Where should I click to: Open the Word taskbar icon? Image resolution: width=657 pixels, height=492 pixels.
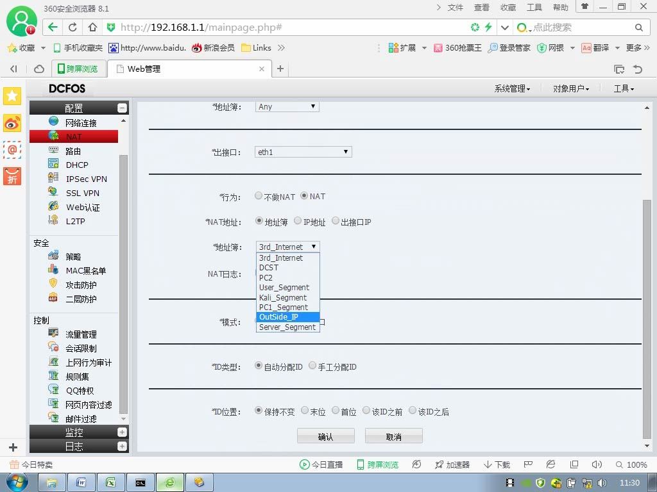coord(81,482)
